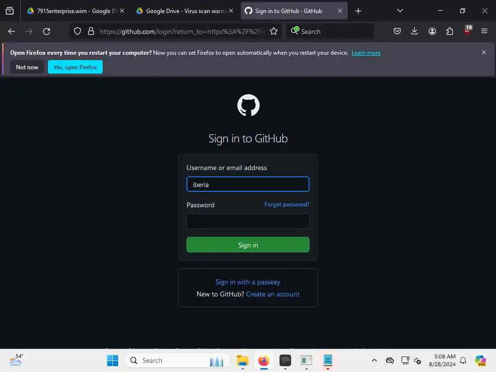Open the Windows Start menu
The height and width of the screenshot is (372, 496).
[112, 360]
